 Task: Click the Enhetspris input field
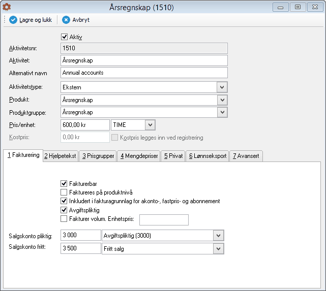164,220
